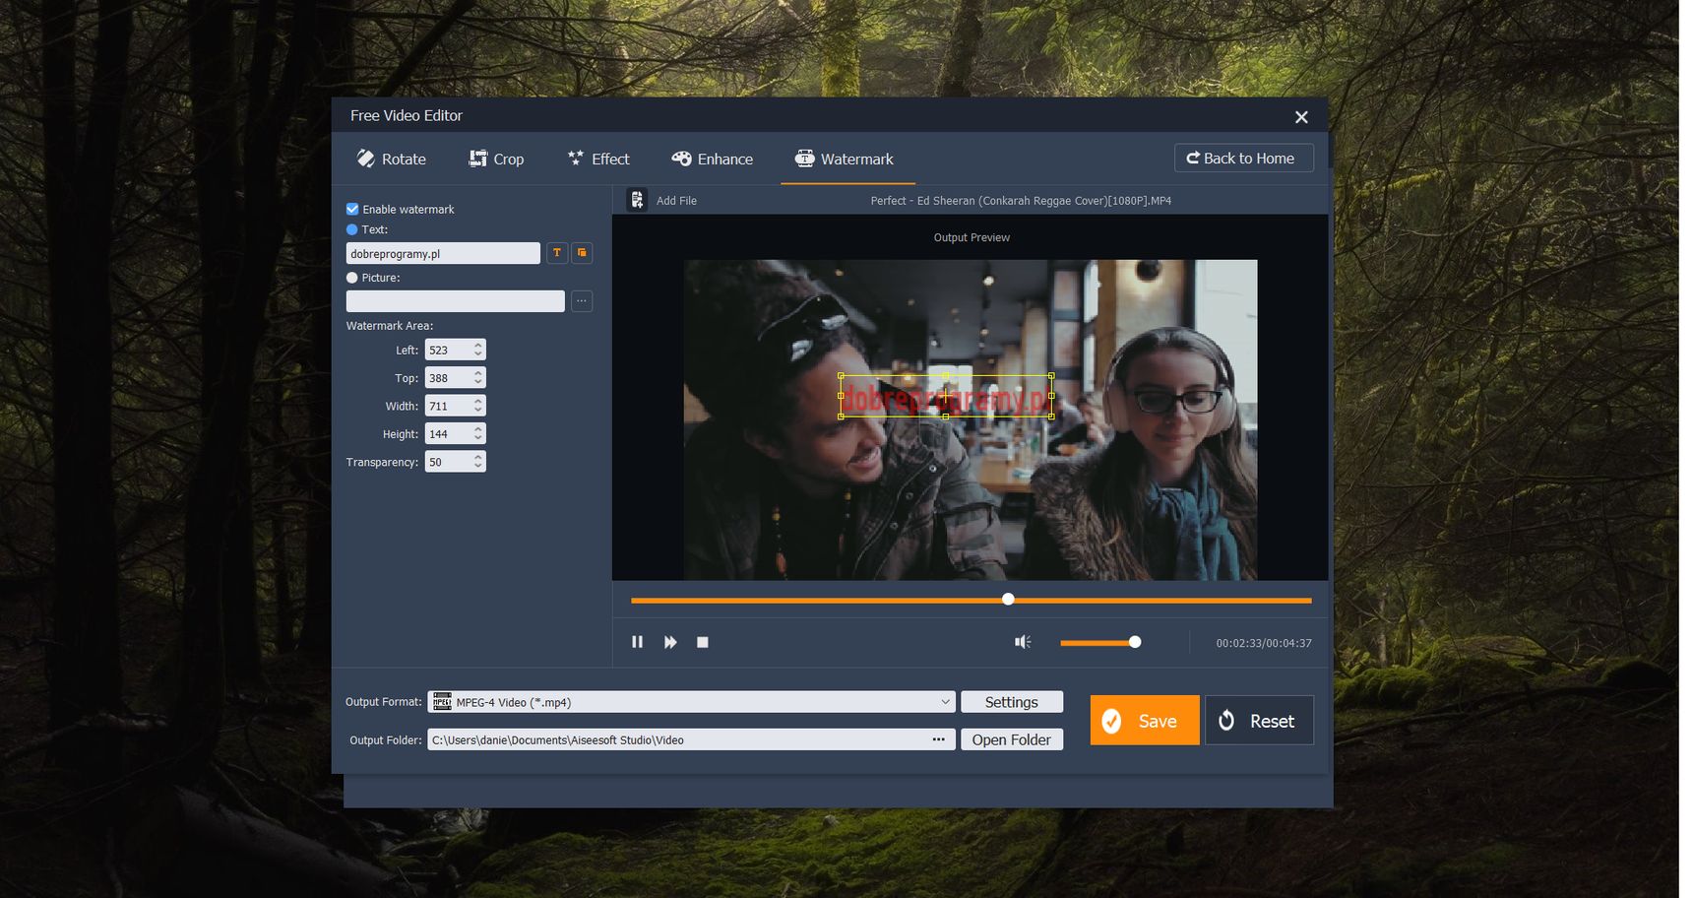
Task: Click the watermark box in preview
Action: click(946, 396)
